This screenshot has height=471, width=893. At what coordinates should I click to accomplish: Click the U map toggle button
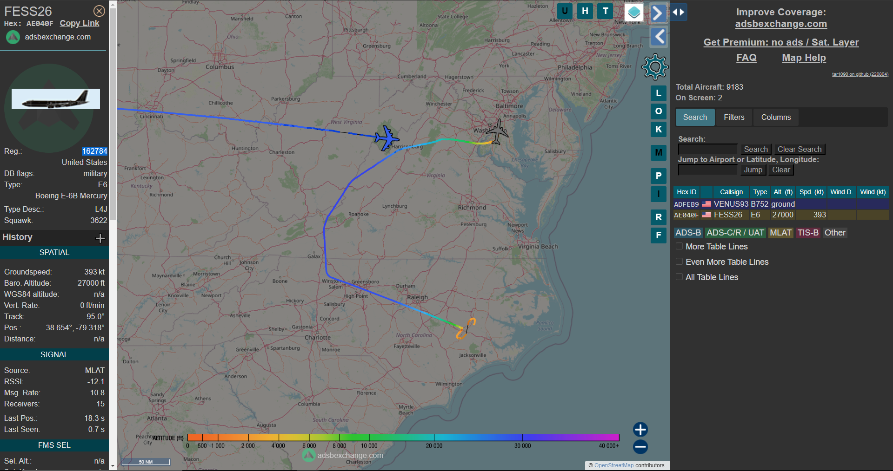pyautogui.click(x=565, y=11)
